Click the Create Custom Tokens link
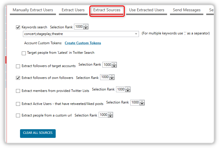The height and width of the screenshot is (148, 219). pos(83,43)
